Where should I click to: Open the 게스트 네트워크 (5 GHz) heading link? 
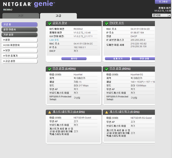[x=124, y=112]
